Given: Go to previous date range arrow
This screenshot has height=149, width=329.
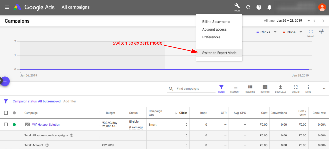Looking at the screenshot, I should 314,21.
